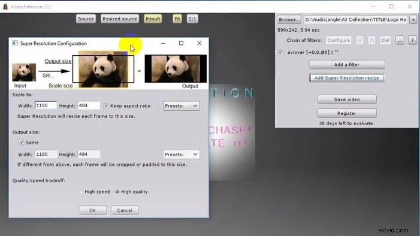Minimize the Video Enhancer main window
420x236 pixels.
point(373,7)
